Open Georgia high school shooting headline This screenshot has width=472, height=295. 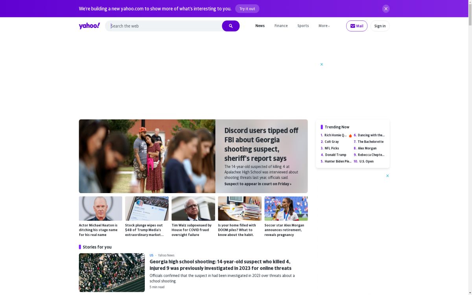coord(220,265)
